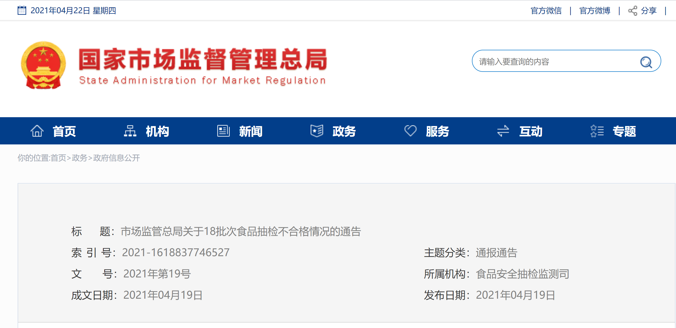Click the magnifier search icon
676x328 pixels.
point(646,62)
